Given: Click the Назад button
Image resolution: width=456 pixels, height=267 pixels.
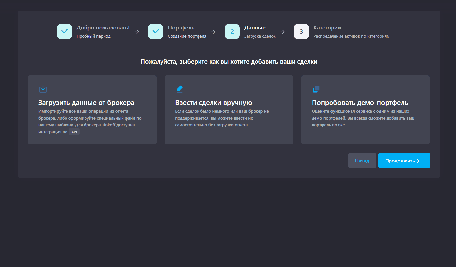Looking at the screenshot, I should [x=362, y=161].
